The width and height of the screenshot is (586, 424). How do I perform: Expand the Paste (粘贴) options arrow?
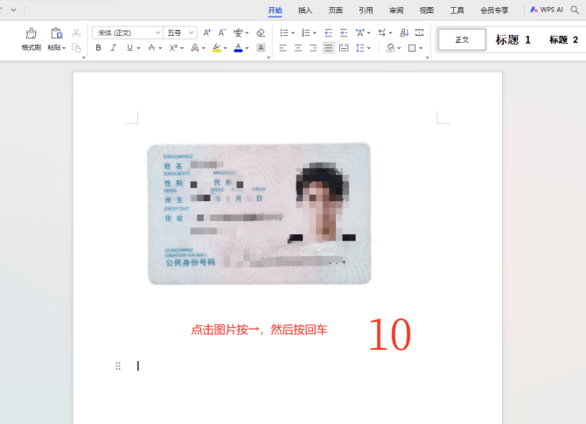[64, 48]
